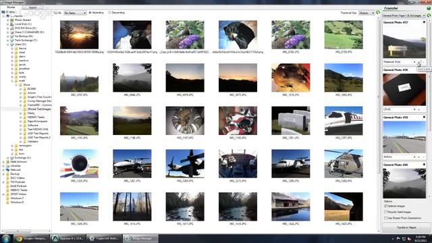
Task: Click the plus button under General Photo #37
Action: pos(419,62)
